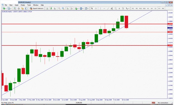Open the Tools menu
The image size is (174, 105).
coord(29,5)
